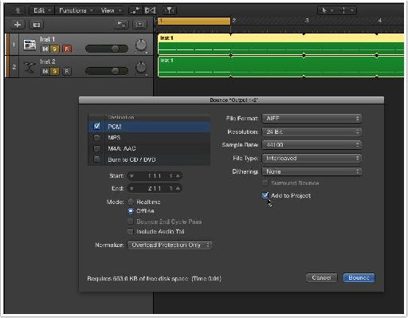Select Realtime bounce mode
This screenshot has width=408, height=318.
pos(131,202)
